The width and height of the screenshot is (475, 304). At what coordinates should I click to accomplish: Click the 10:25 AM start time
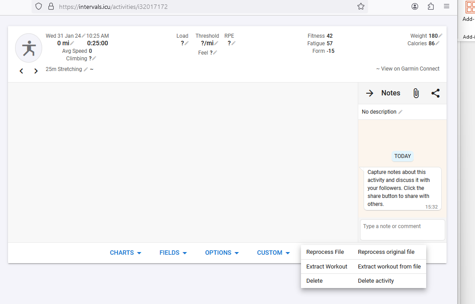(98, 36)
